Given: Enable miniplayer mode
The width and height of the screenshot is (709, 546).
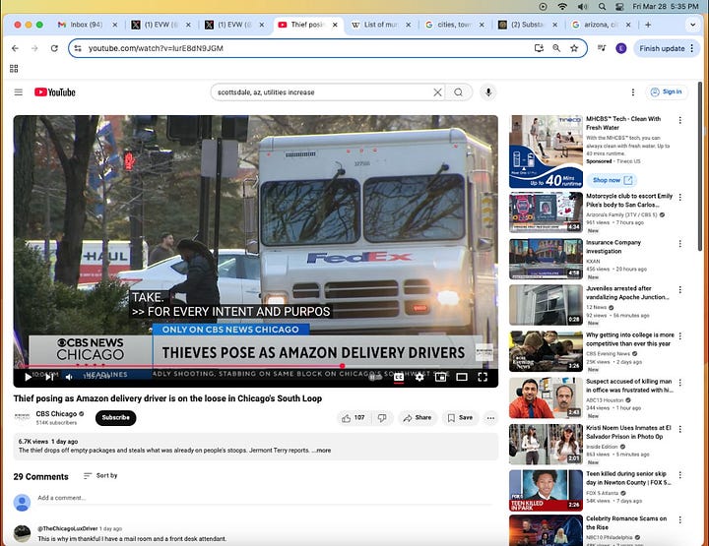Looking at the screenshot, I should click(440, 377).
